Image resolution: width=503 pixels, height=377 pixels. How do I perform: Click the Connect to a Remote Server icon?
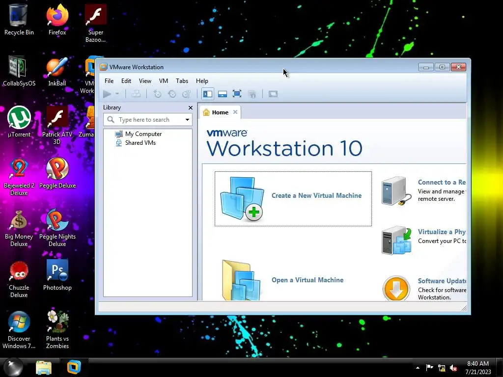tap(396, 191)
